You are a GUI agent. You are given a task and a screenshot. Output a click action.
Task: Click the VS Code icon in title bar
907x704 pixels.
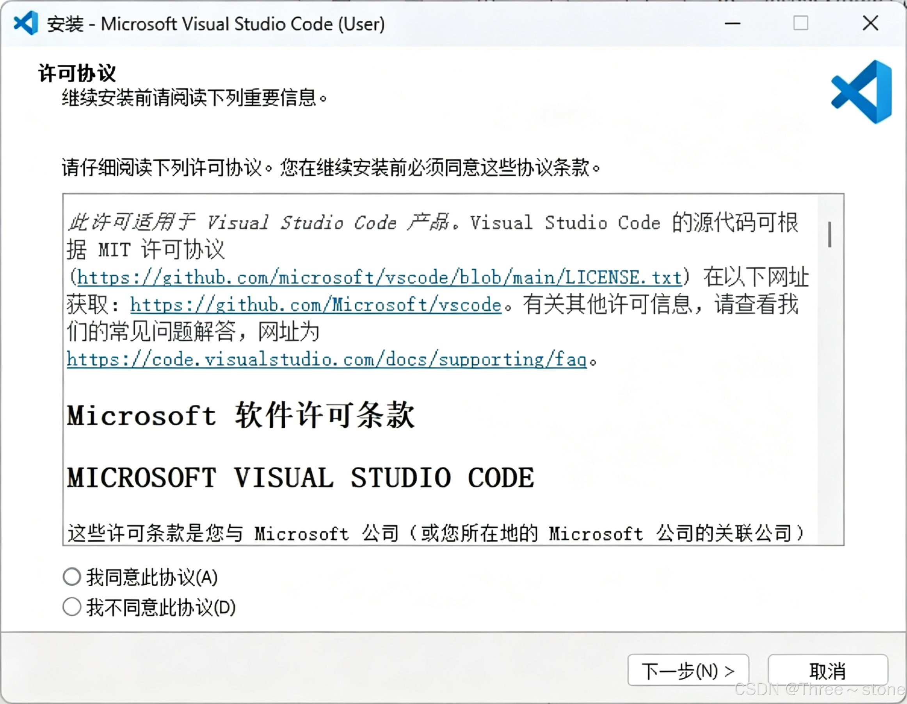[26, 23]
